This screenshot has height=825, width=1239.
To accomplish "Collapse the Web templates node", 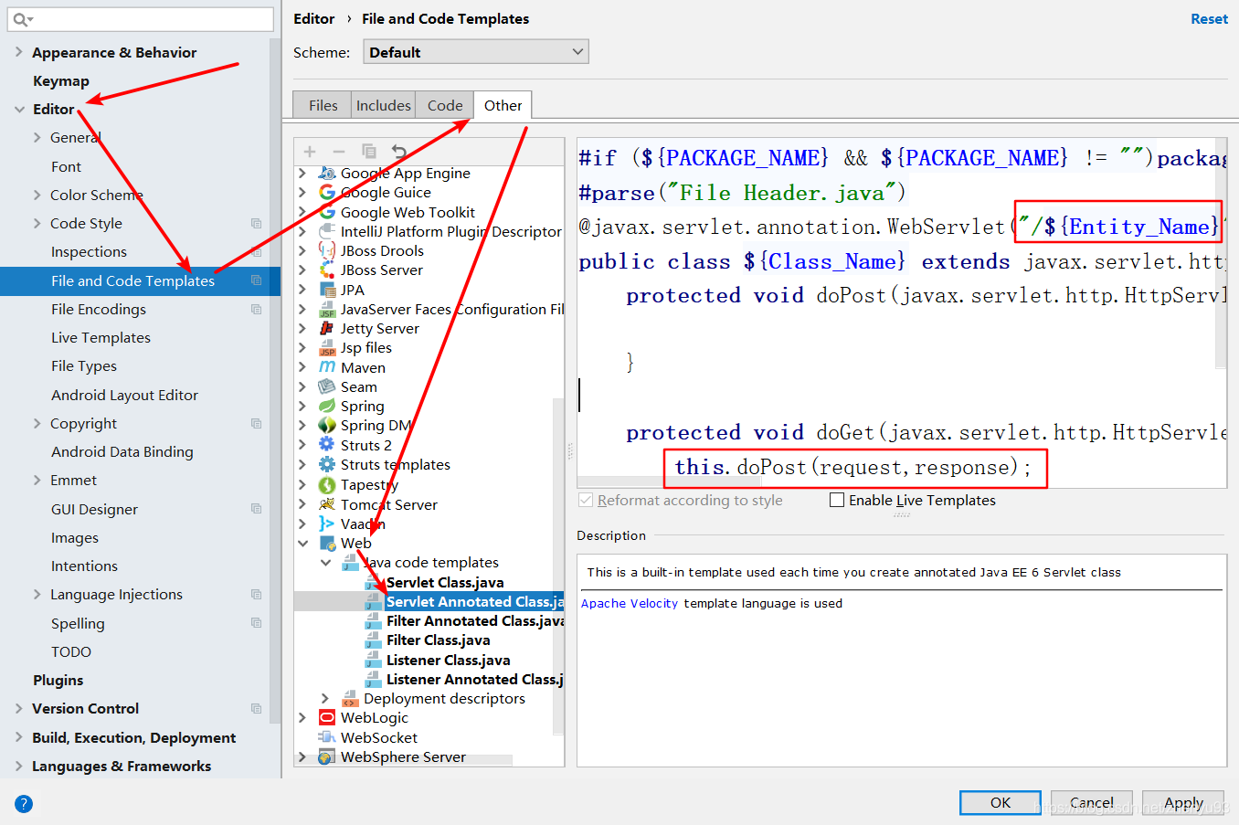I will tap(302, 543).
